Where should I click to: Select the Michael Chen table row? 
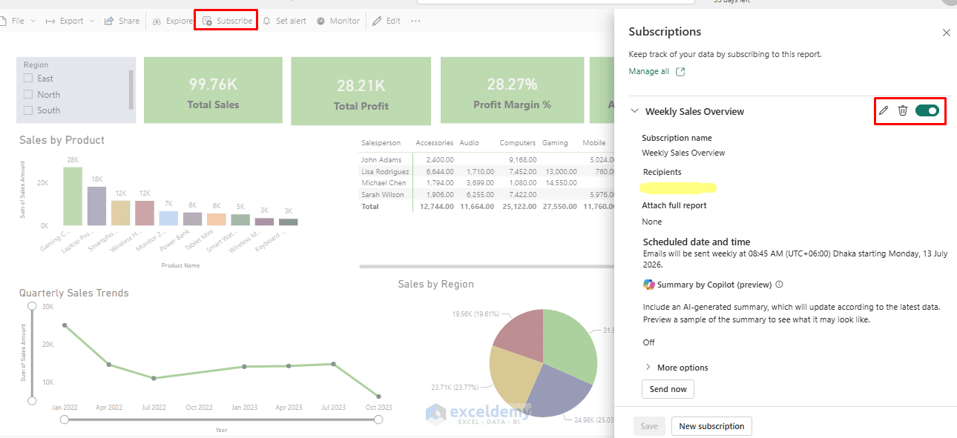coord(487,182)
